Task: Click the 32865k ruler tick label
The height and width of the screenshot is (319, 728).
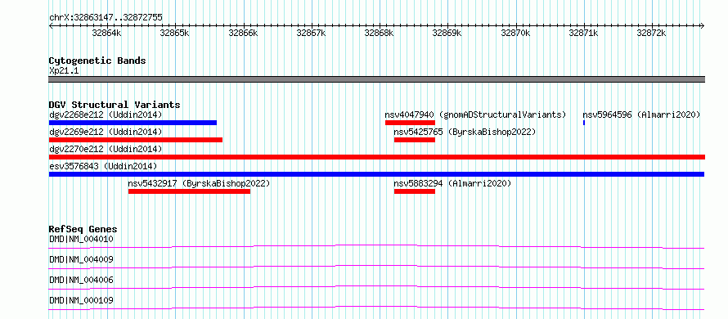Action: click(174, 34)
